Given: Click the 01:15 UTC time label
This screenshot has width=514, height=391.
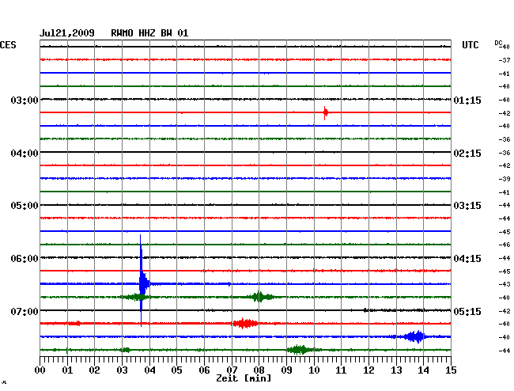Looking at the screenshot, I should pyautogui.click(x=467, y=100).
